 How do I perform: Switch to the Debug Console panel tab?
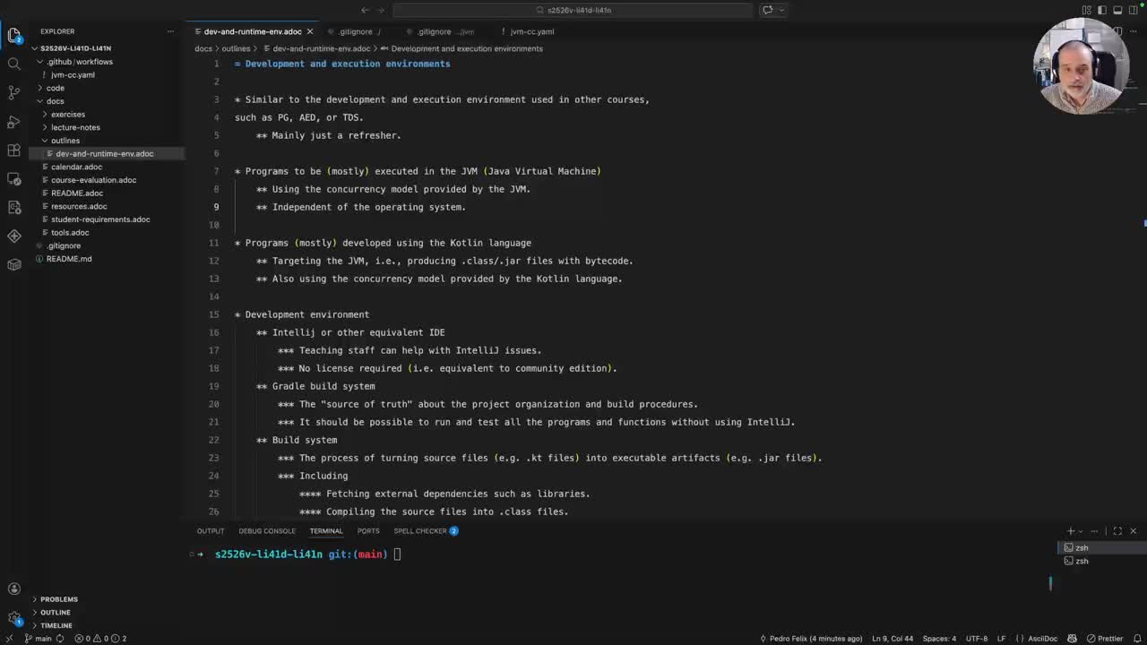tap(266, 531)
